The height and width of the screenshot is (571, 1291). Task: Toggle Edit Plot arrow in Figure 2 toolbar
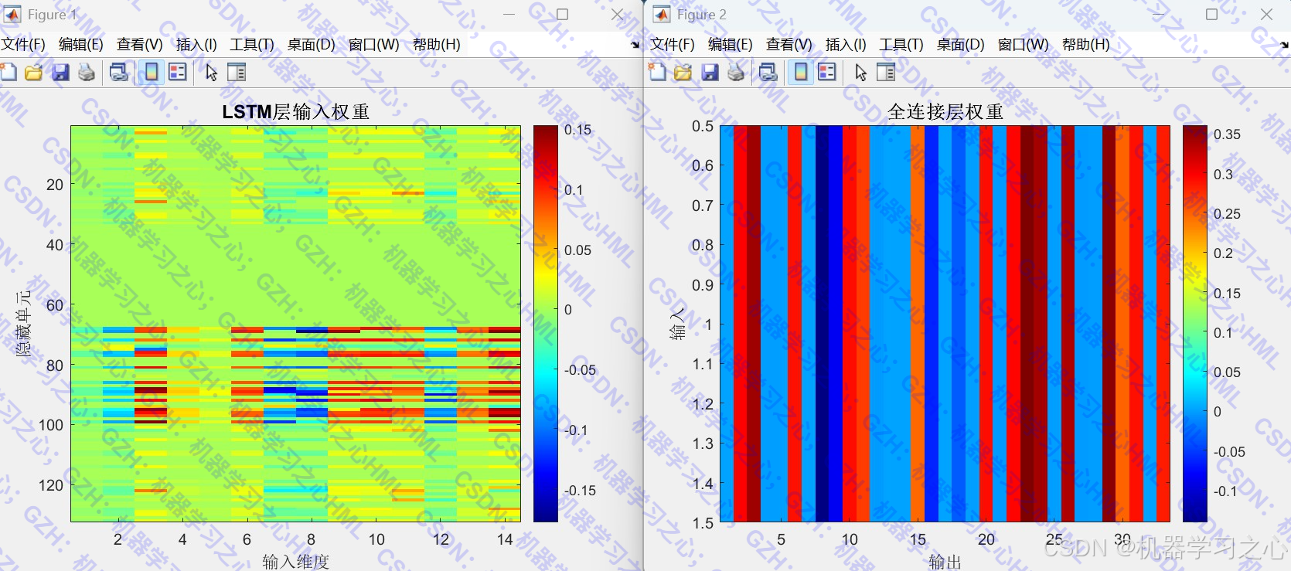(860, 73)
